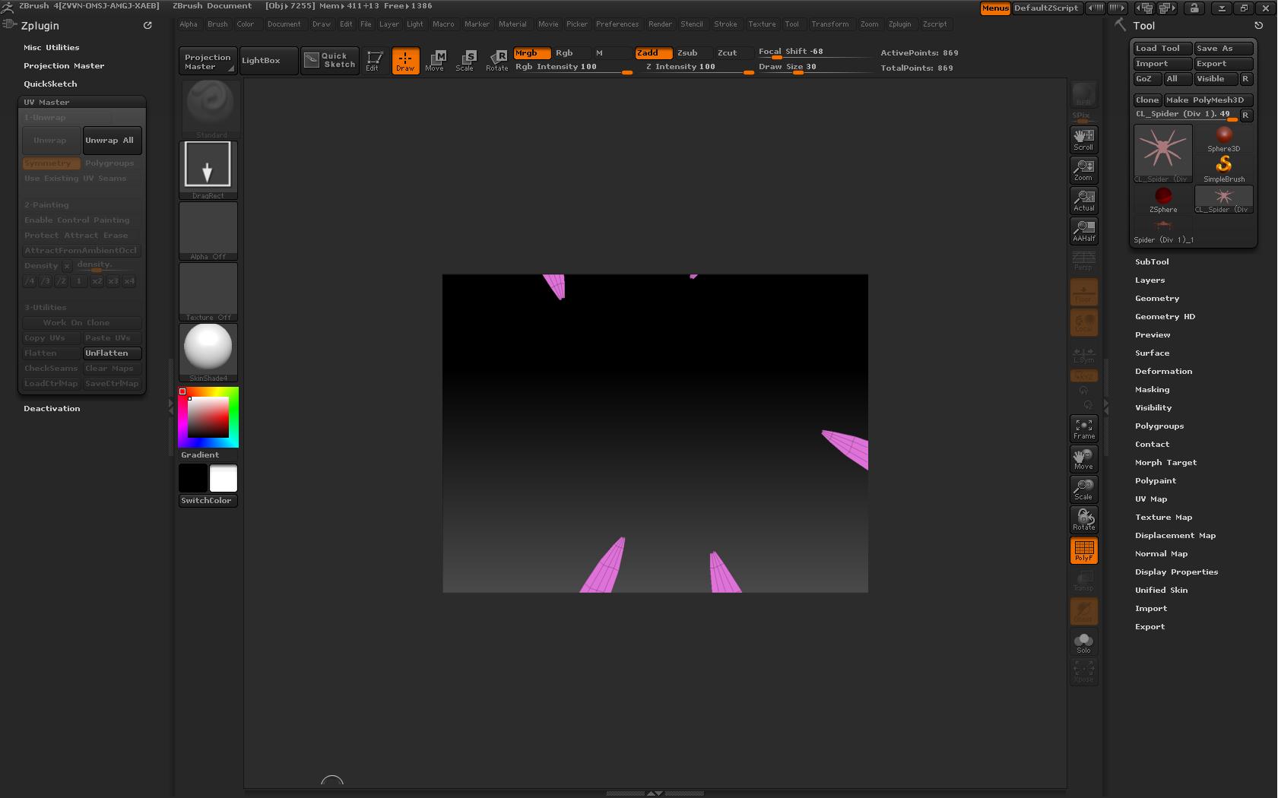Toggle Solo mode
The width and height of the screenshot is (1278, 798).
pyautogui.click(x=1084, y=643)
